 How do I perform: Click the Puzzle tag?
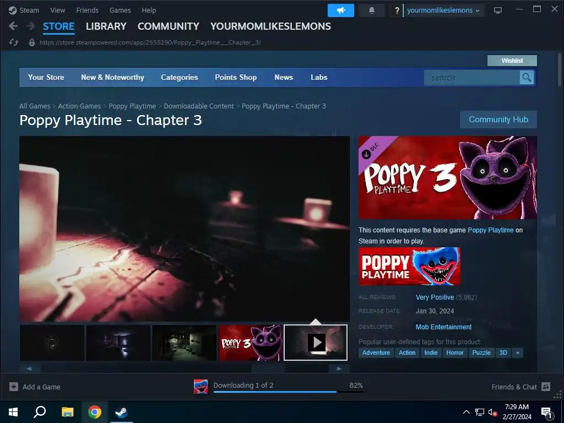pos(481,352)
